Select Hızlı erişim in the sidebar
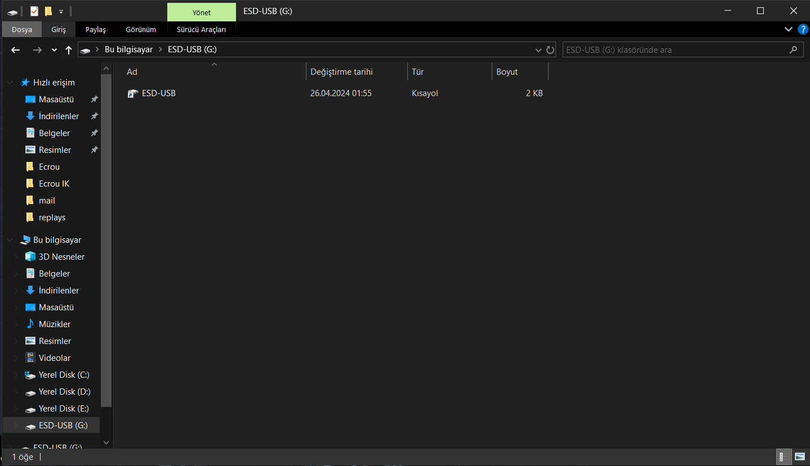The height and width of the screenshot is (466, 810). click(x=54, y=83)
